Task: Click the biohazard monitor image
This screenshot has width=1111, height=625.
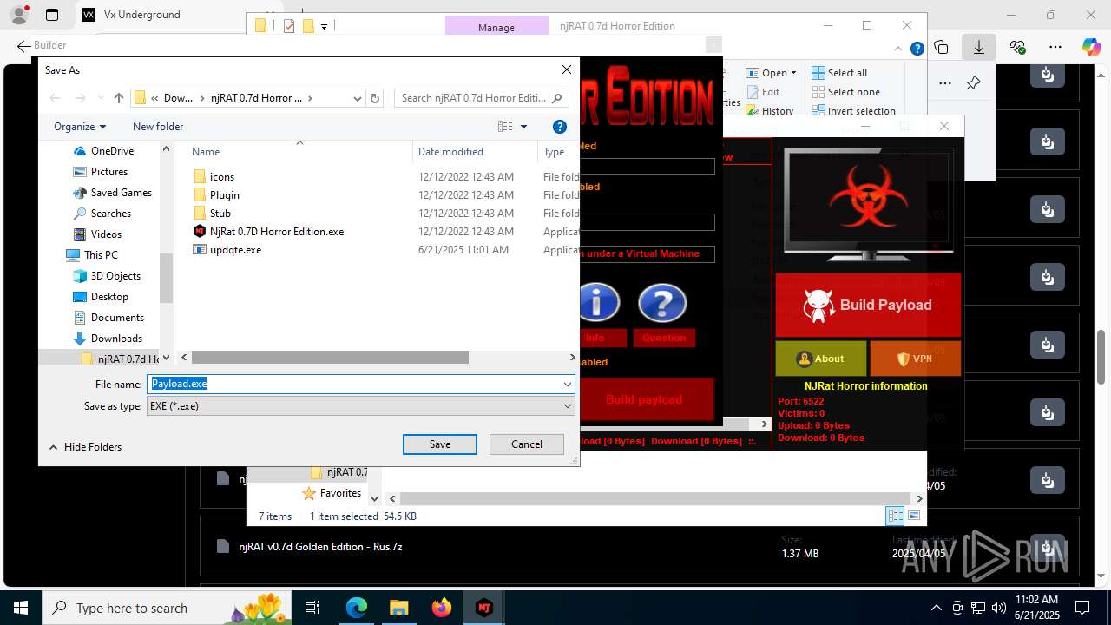Action: (x=868, y=204)
